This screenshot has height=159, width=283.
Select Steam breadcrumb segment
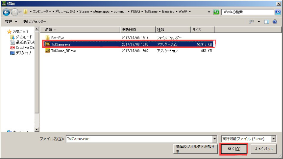pos(84,12)
